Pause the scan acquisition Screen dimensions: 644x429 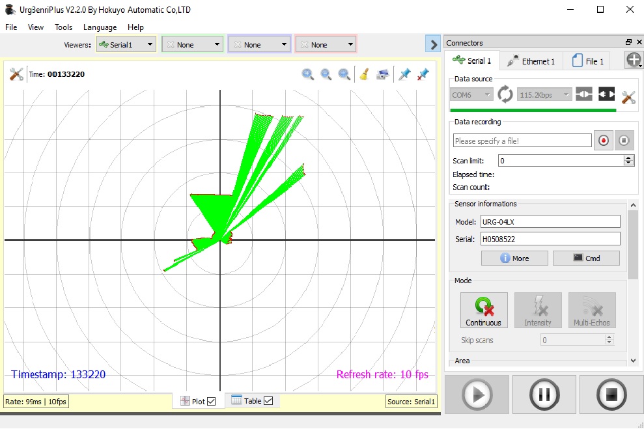pyautogui.click(x=544, y=394)
